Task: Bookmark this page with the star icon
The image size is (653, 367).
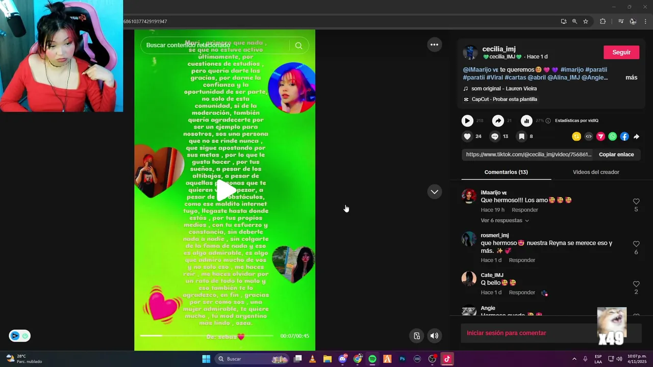Action: point(586,21)
